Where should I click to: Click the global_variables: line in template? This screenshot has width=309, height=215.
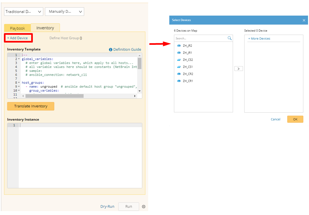coord(37,59)
